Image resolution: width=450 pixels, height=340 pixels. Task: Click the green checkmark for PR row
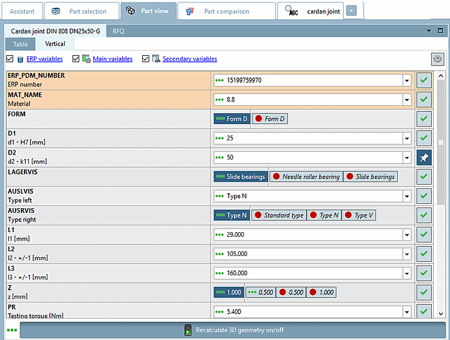(x=424, y=311)
